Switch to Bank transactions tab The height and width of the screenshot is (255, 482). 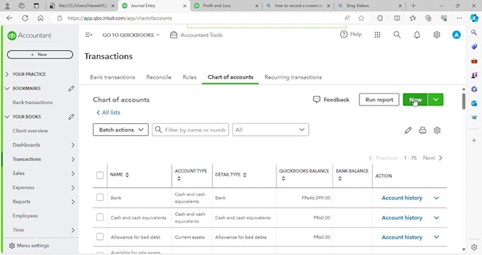113,77
